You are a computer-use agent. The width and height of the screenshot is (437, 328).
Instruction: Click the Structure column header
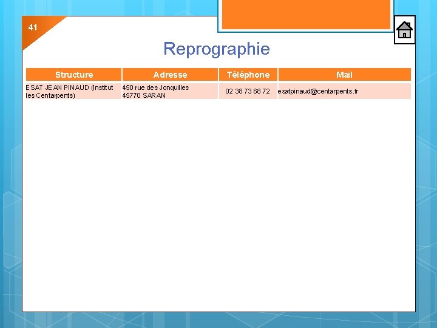[74, 75]
